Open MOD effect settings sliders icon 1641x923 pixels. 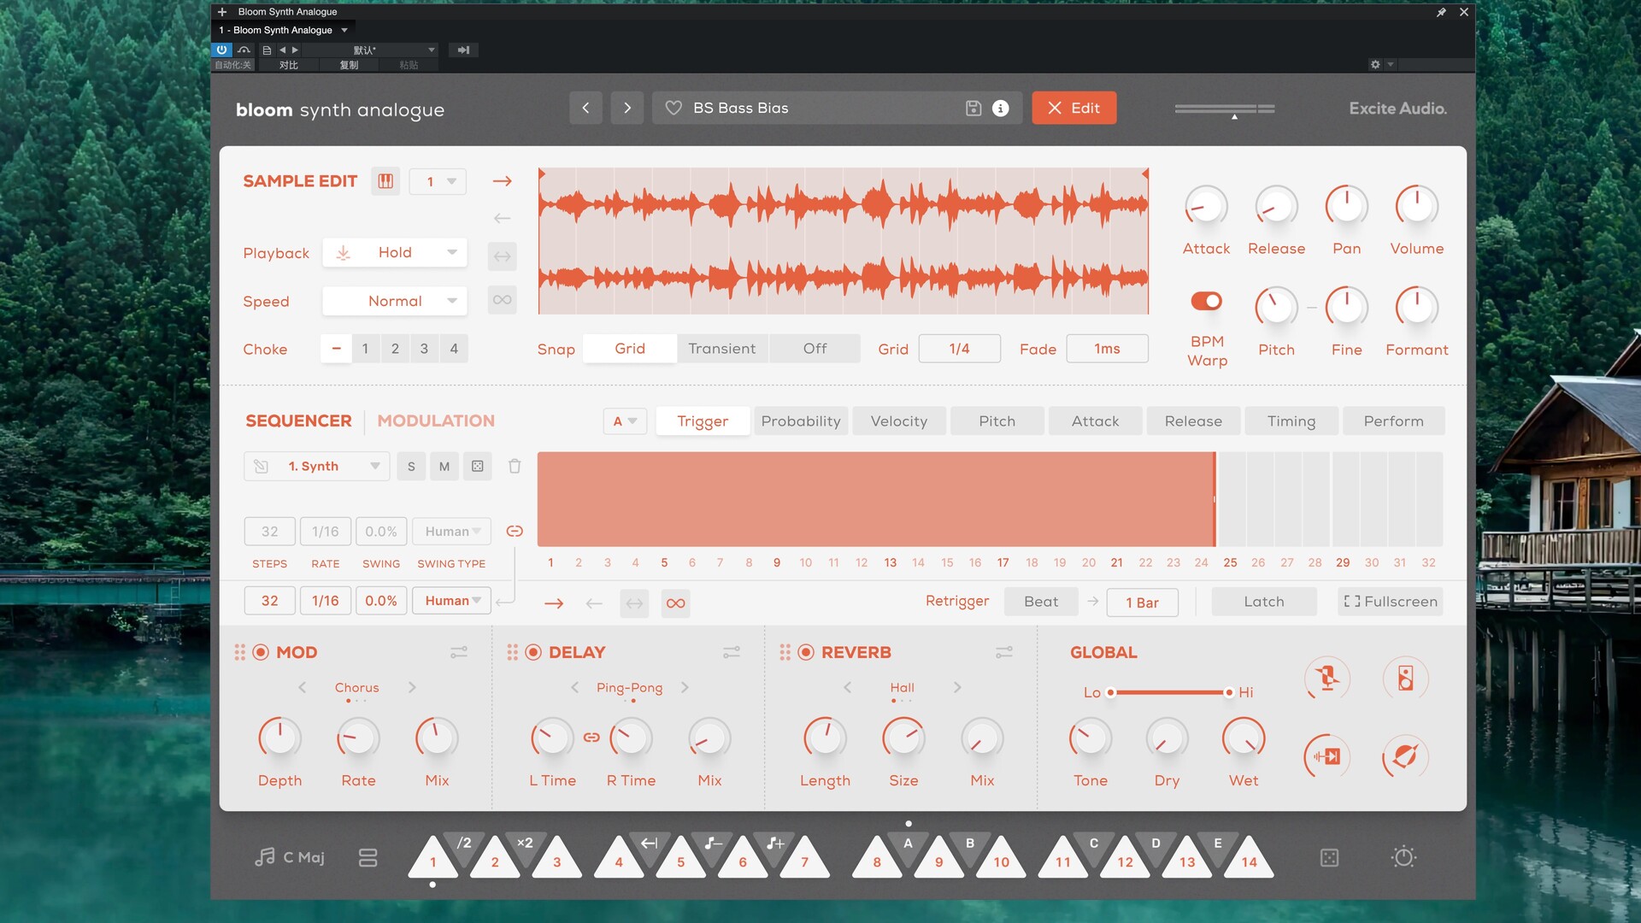pyautogui.click(x=459, y=652)
